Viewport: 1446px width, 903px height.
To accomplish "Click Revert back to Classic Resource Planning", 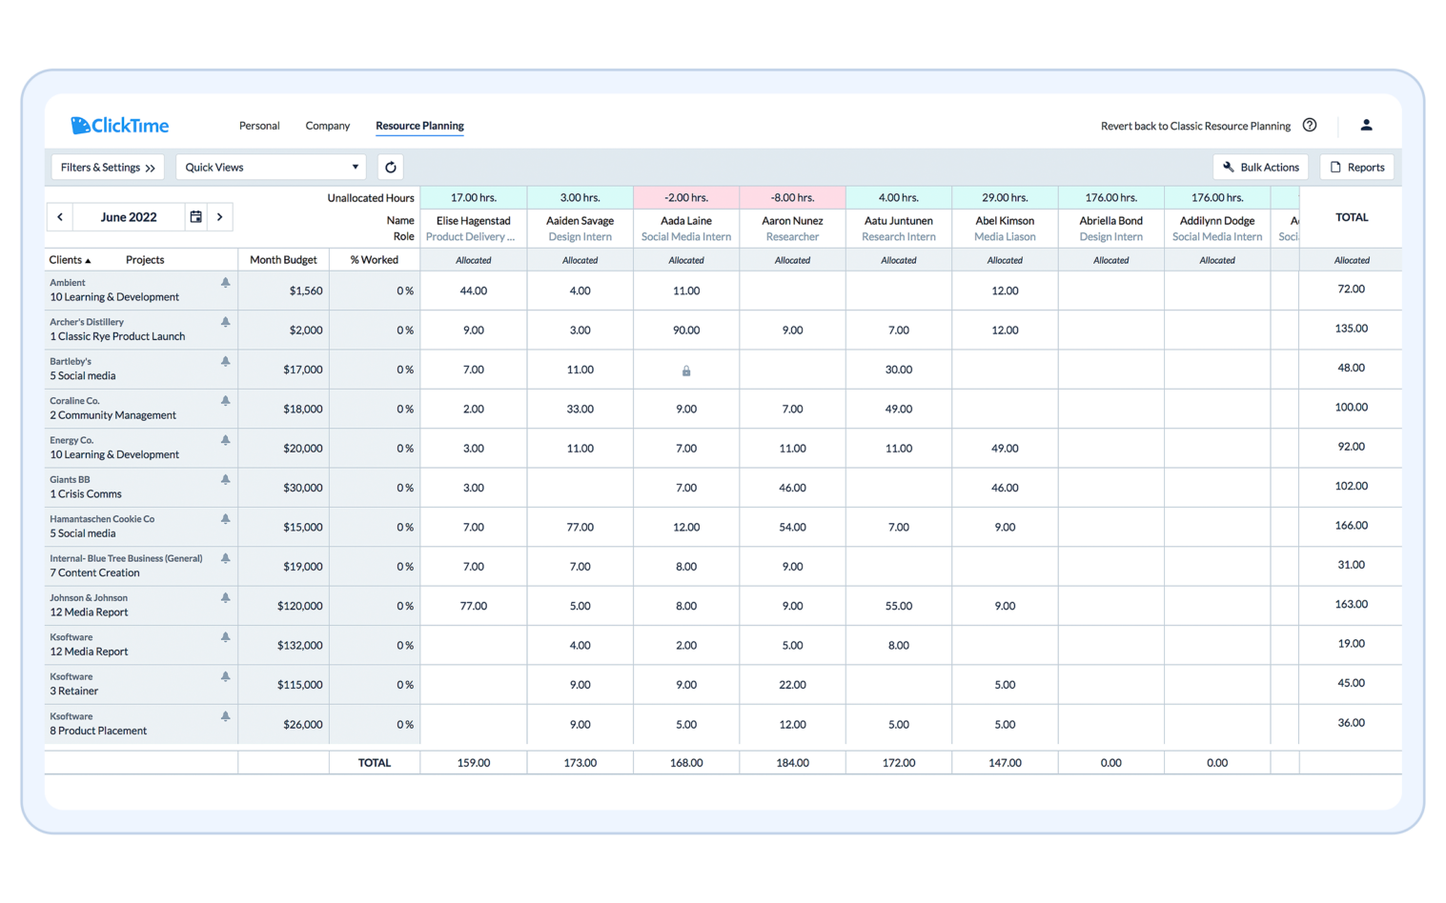I will click(1194, 125).
